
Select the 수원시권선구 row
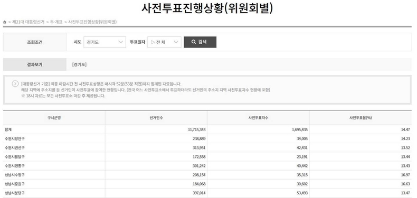207,147
